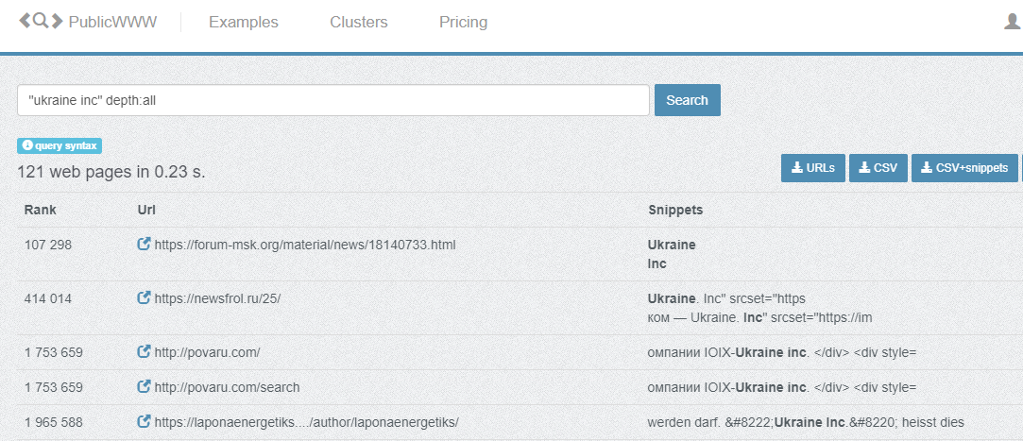Image resolution: width=1023 pixels, height=441 pixels.
Task: Open the user account icon
Action: tap(1013, 22)
